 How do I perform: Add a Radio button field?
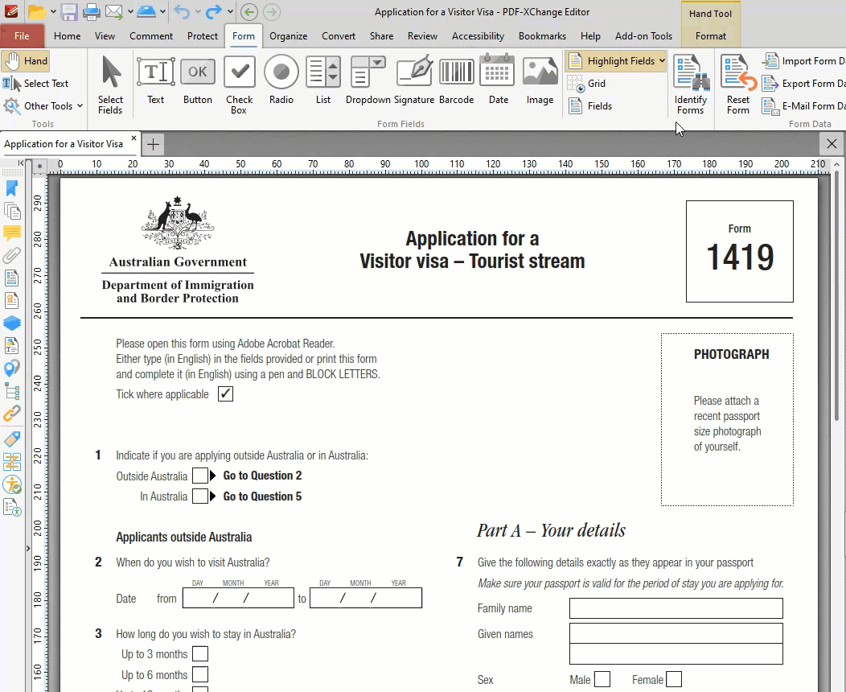coord(281,81)
